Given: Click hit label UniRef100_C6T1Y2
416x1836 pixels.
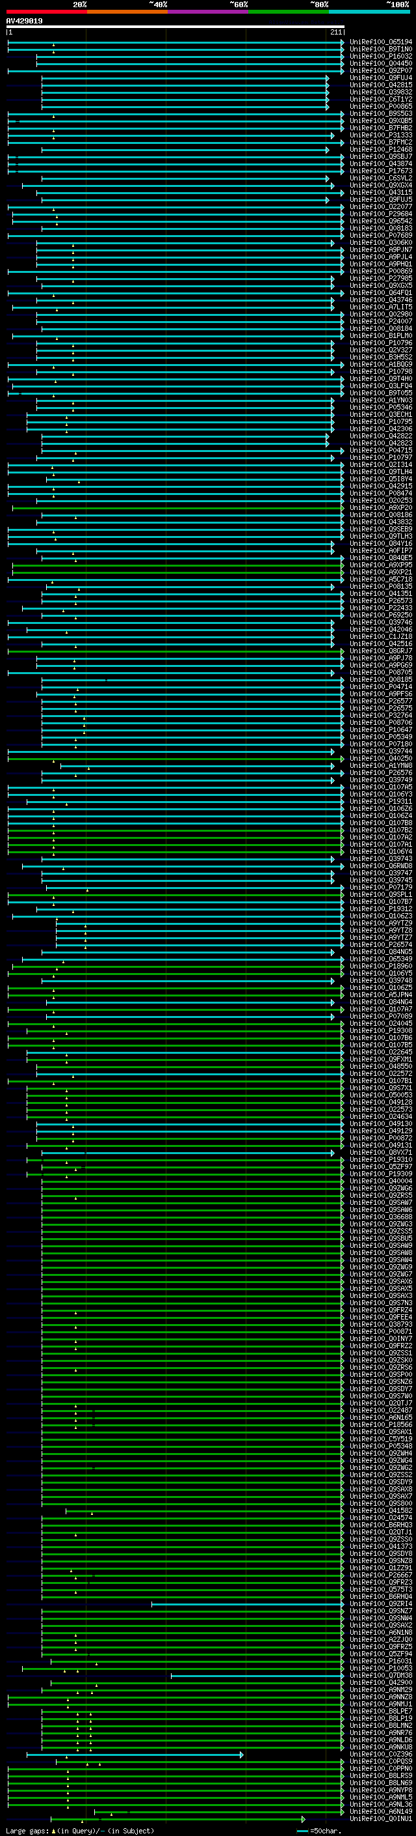Looking at the screenshot, I should 381,99.
